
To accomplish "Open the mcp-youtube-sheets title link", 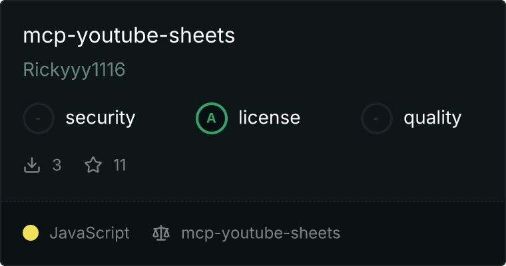I will pos(128,36).
